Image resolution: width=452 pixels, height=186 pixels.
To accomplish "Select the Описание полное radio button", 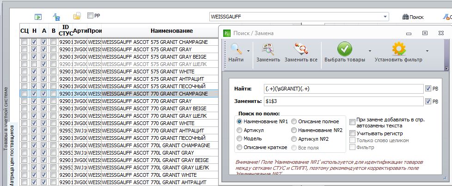I will pos(294,121).
